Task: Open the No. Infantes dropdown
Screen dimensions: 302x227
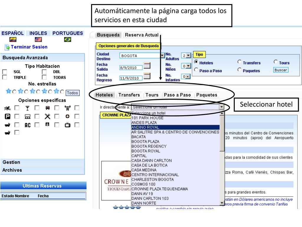Action: pos(186,77)
